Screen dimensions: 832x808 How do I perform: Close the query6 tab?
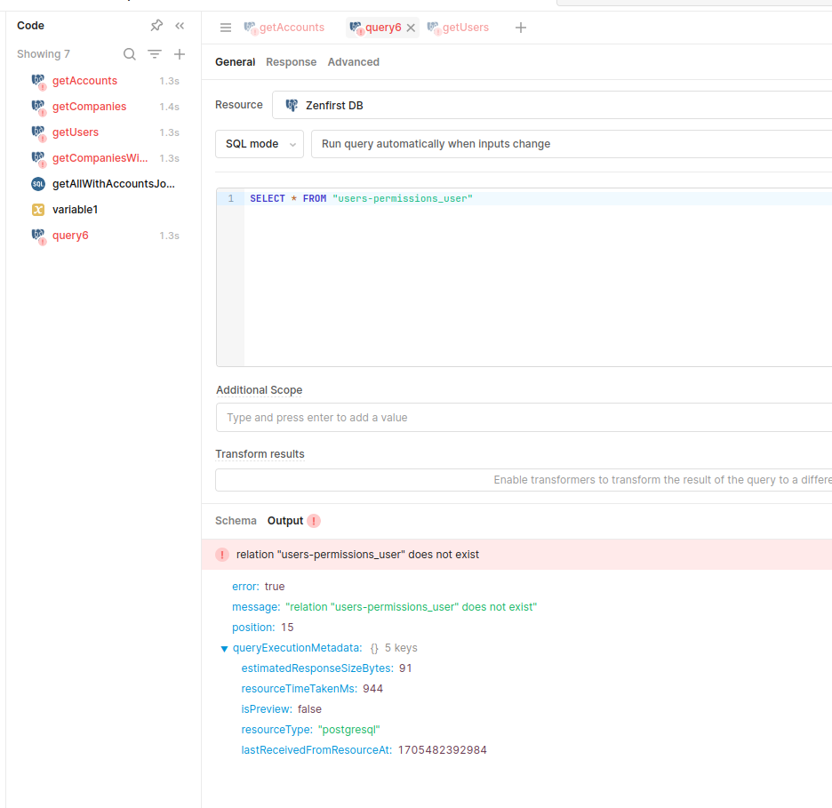click(x=411, y=28)
